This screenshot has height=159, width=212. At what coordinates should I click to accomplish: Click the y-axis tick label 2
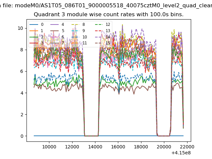tap(22, 115)
